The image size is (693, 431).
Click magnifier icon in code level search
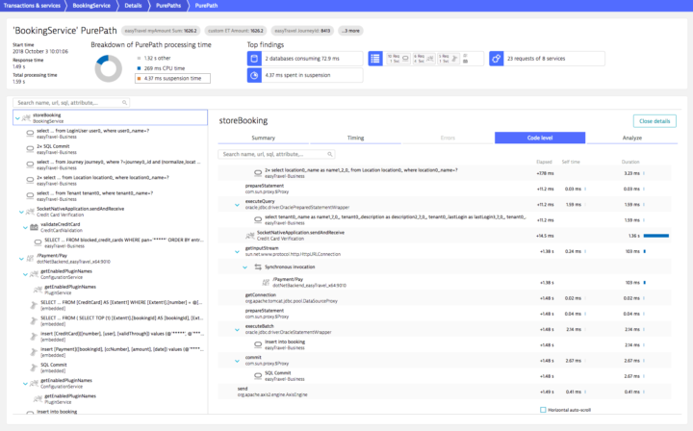(x=330, y=154)
